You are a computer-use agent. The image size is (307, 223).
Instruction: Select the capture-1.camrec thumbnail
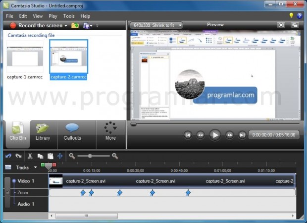25,56
